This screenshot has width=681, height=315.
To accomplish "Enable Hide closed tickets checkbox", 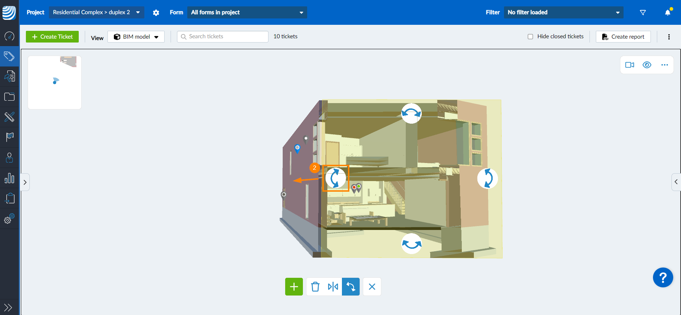I will tap(530, 36).
